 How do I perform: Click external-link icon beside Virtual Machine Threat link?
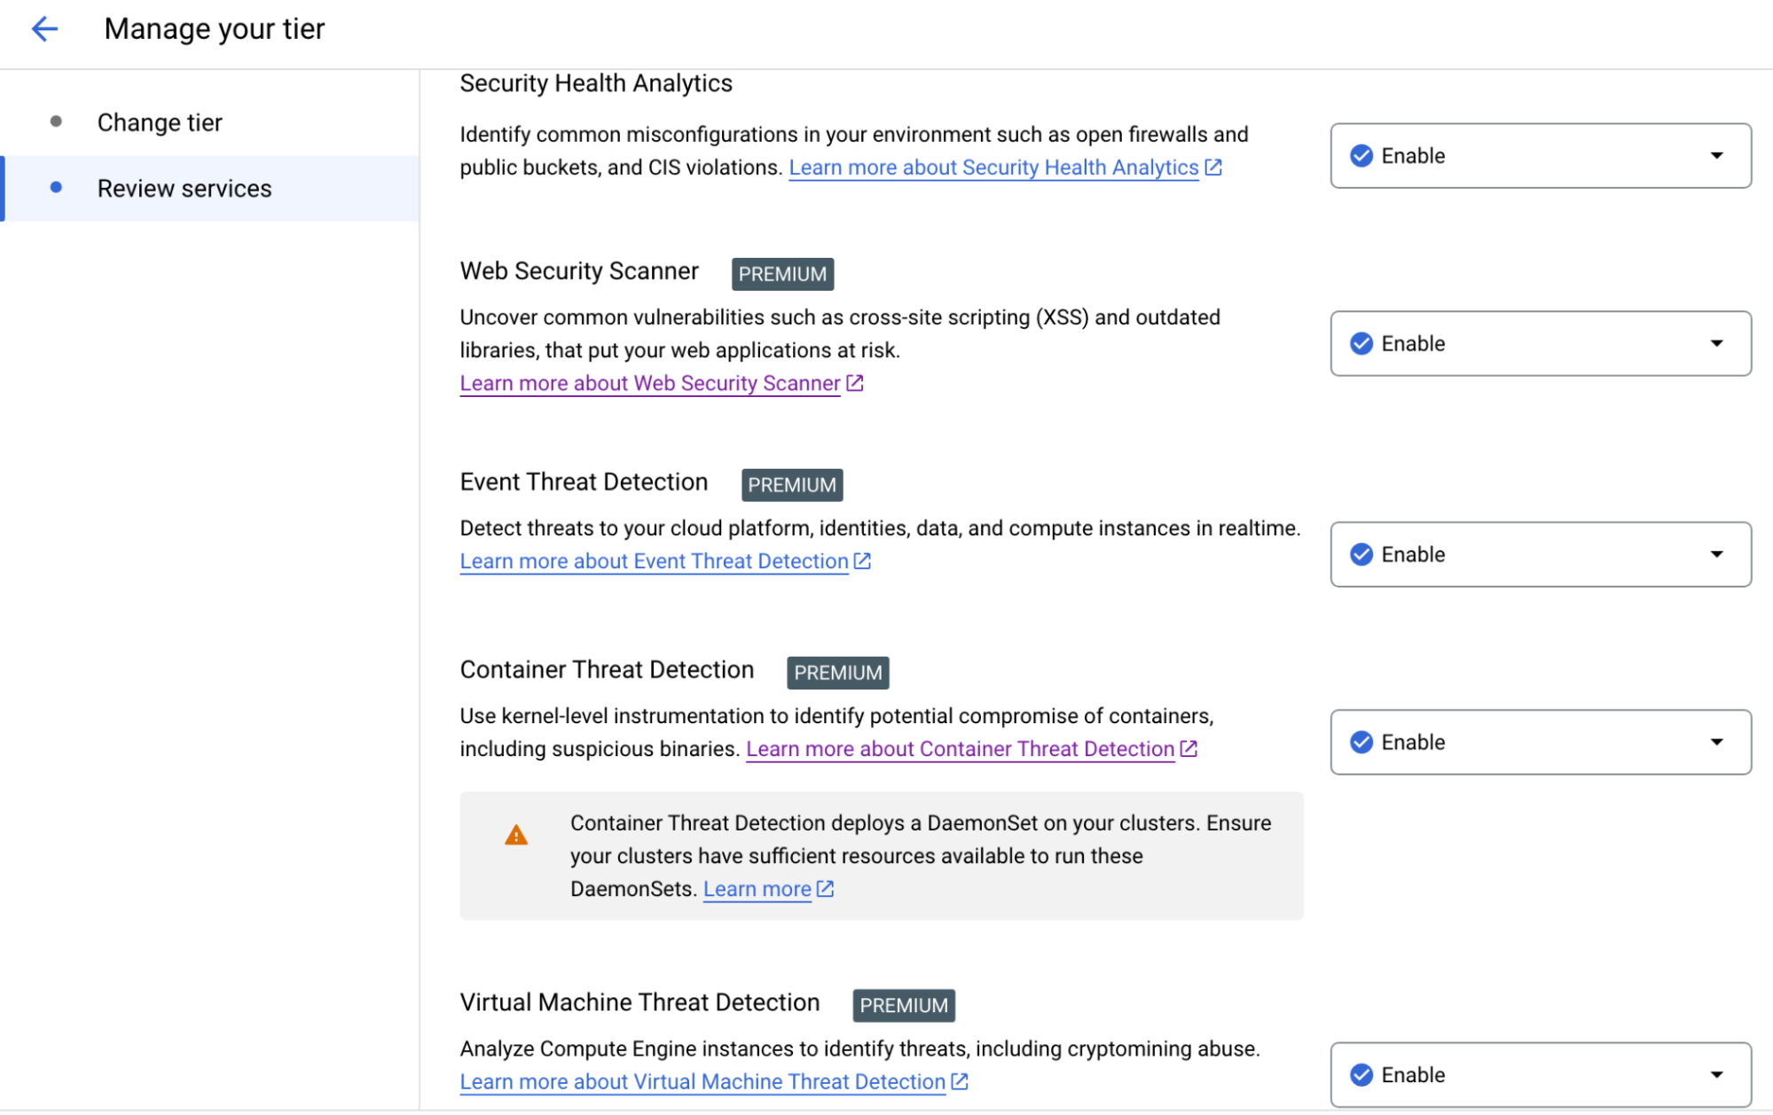coord(960,1081)
